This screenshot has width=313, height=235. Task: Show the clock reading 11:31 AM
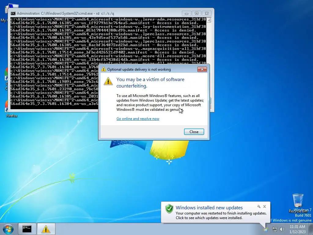coord(297,227)
